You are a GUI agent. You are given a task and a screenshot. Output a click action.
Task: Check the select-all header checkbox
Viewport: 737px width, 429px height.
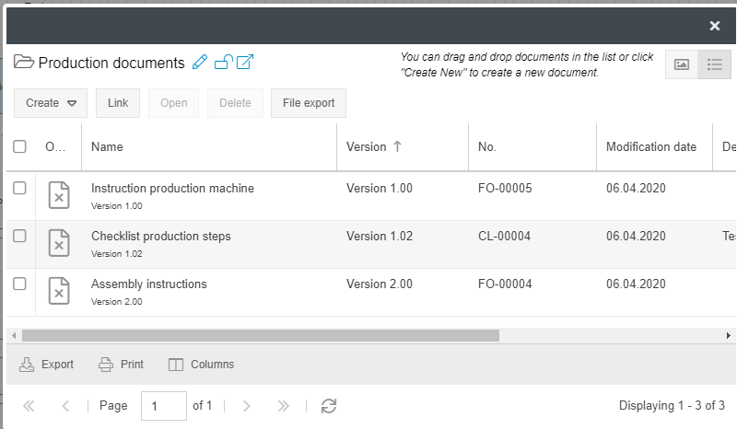(19, 146)
